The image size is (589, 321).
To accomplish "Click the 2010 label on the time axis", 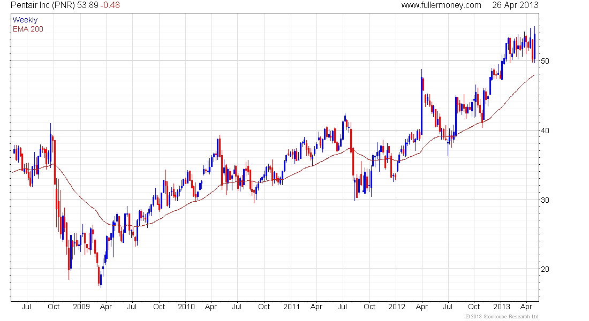I will coord(186,307).
